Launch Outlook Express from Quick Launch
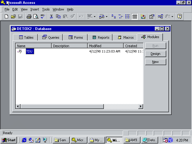 pyautogui.click(x=31, y=140)
